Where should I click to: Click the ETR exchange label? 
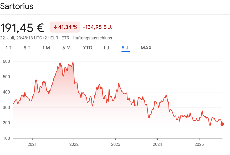(65, 38)
